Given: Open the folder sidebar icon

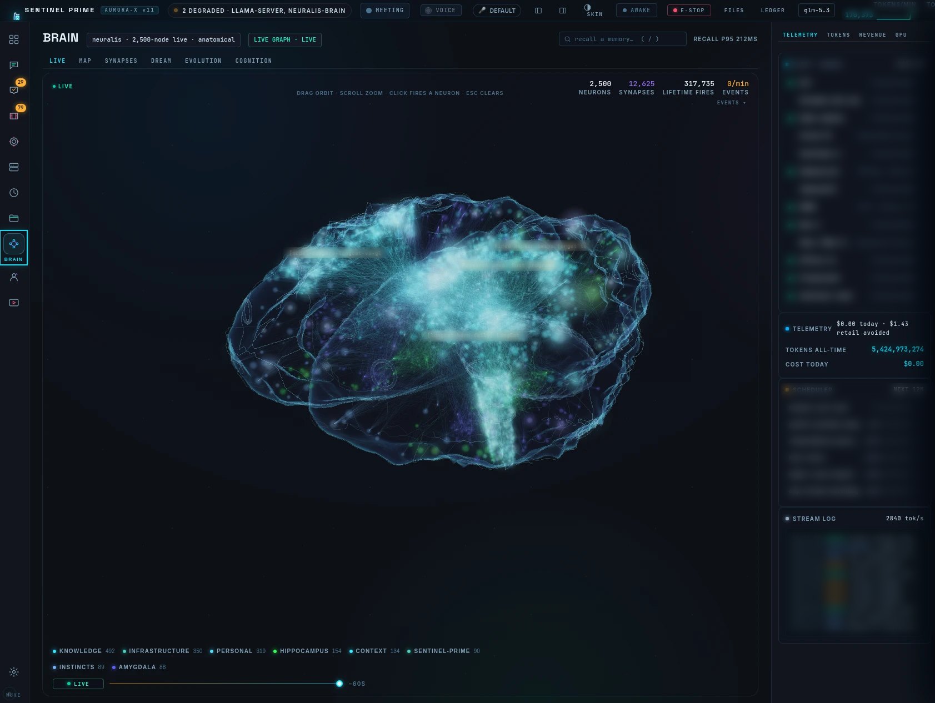Looking at the screenshot, I should [14, 218].
